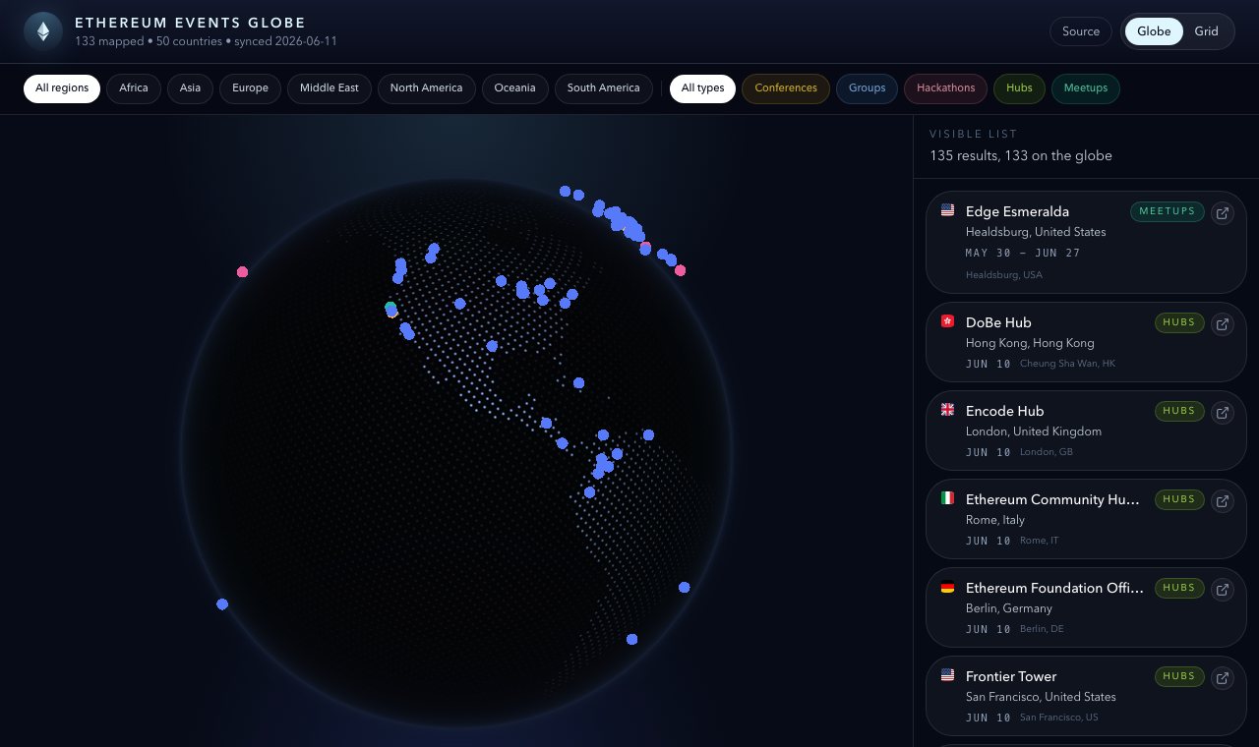Open the DoBe Hub card
The height and width of the screenshot is (747, 1259).
point(1086,342)
